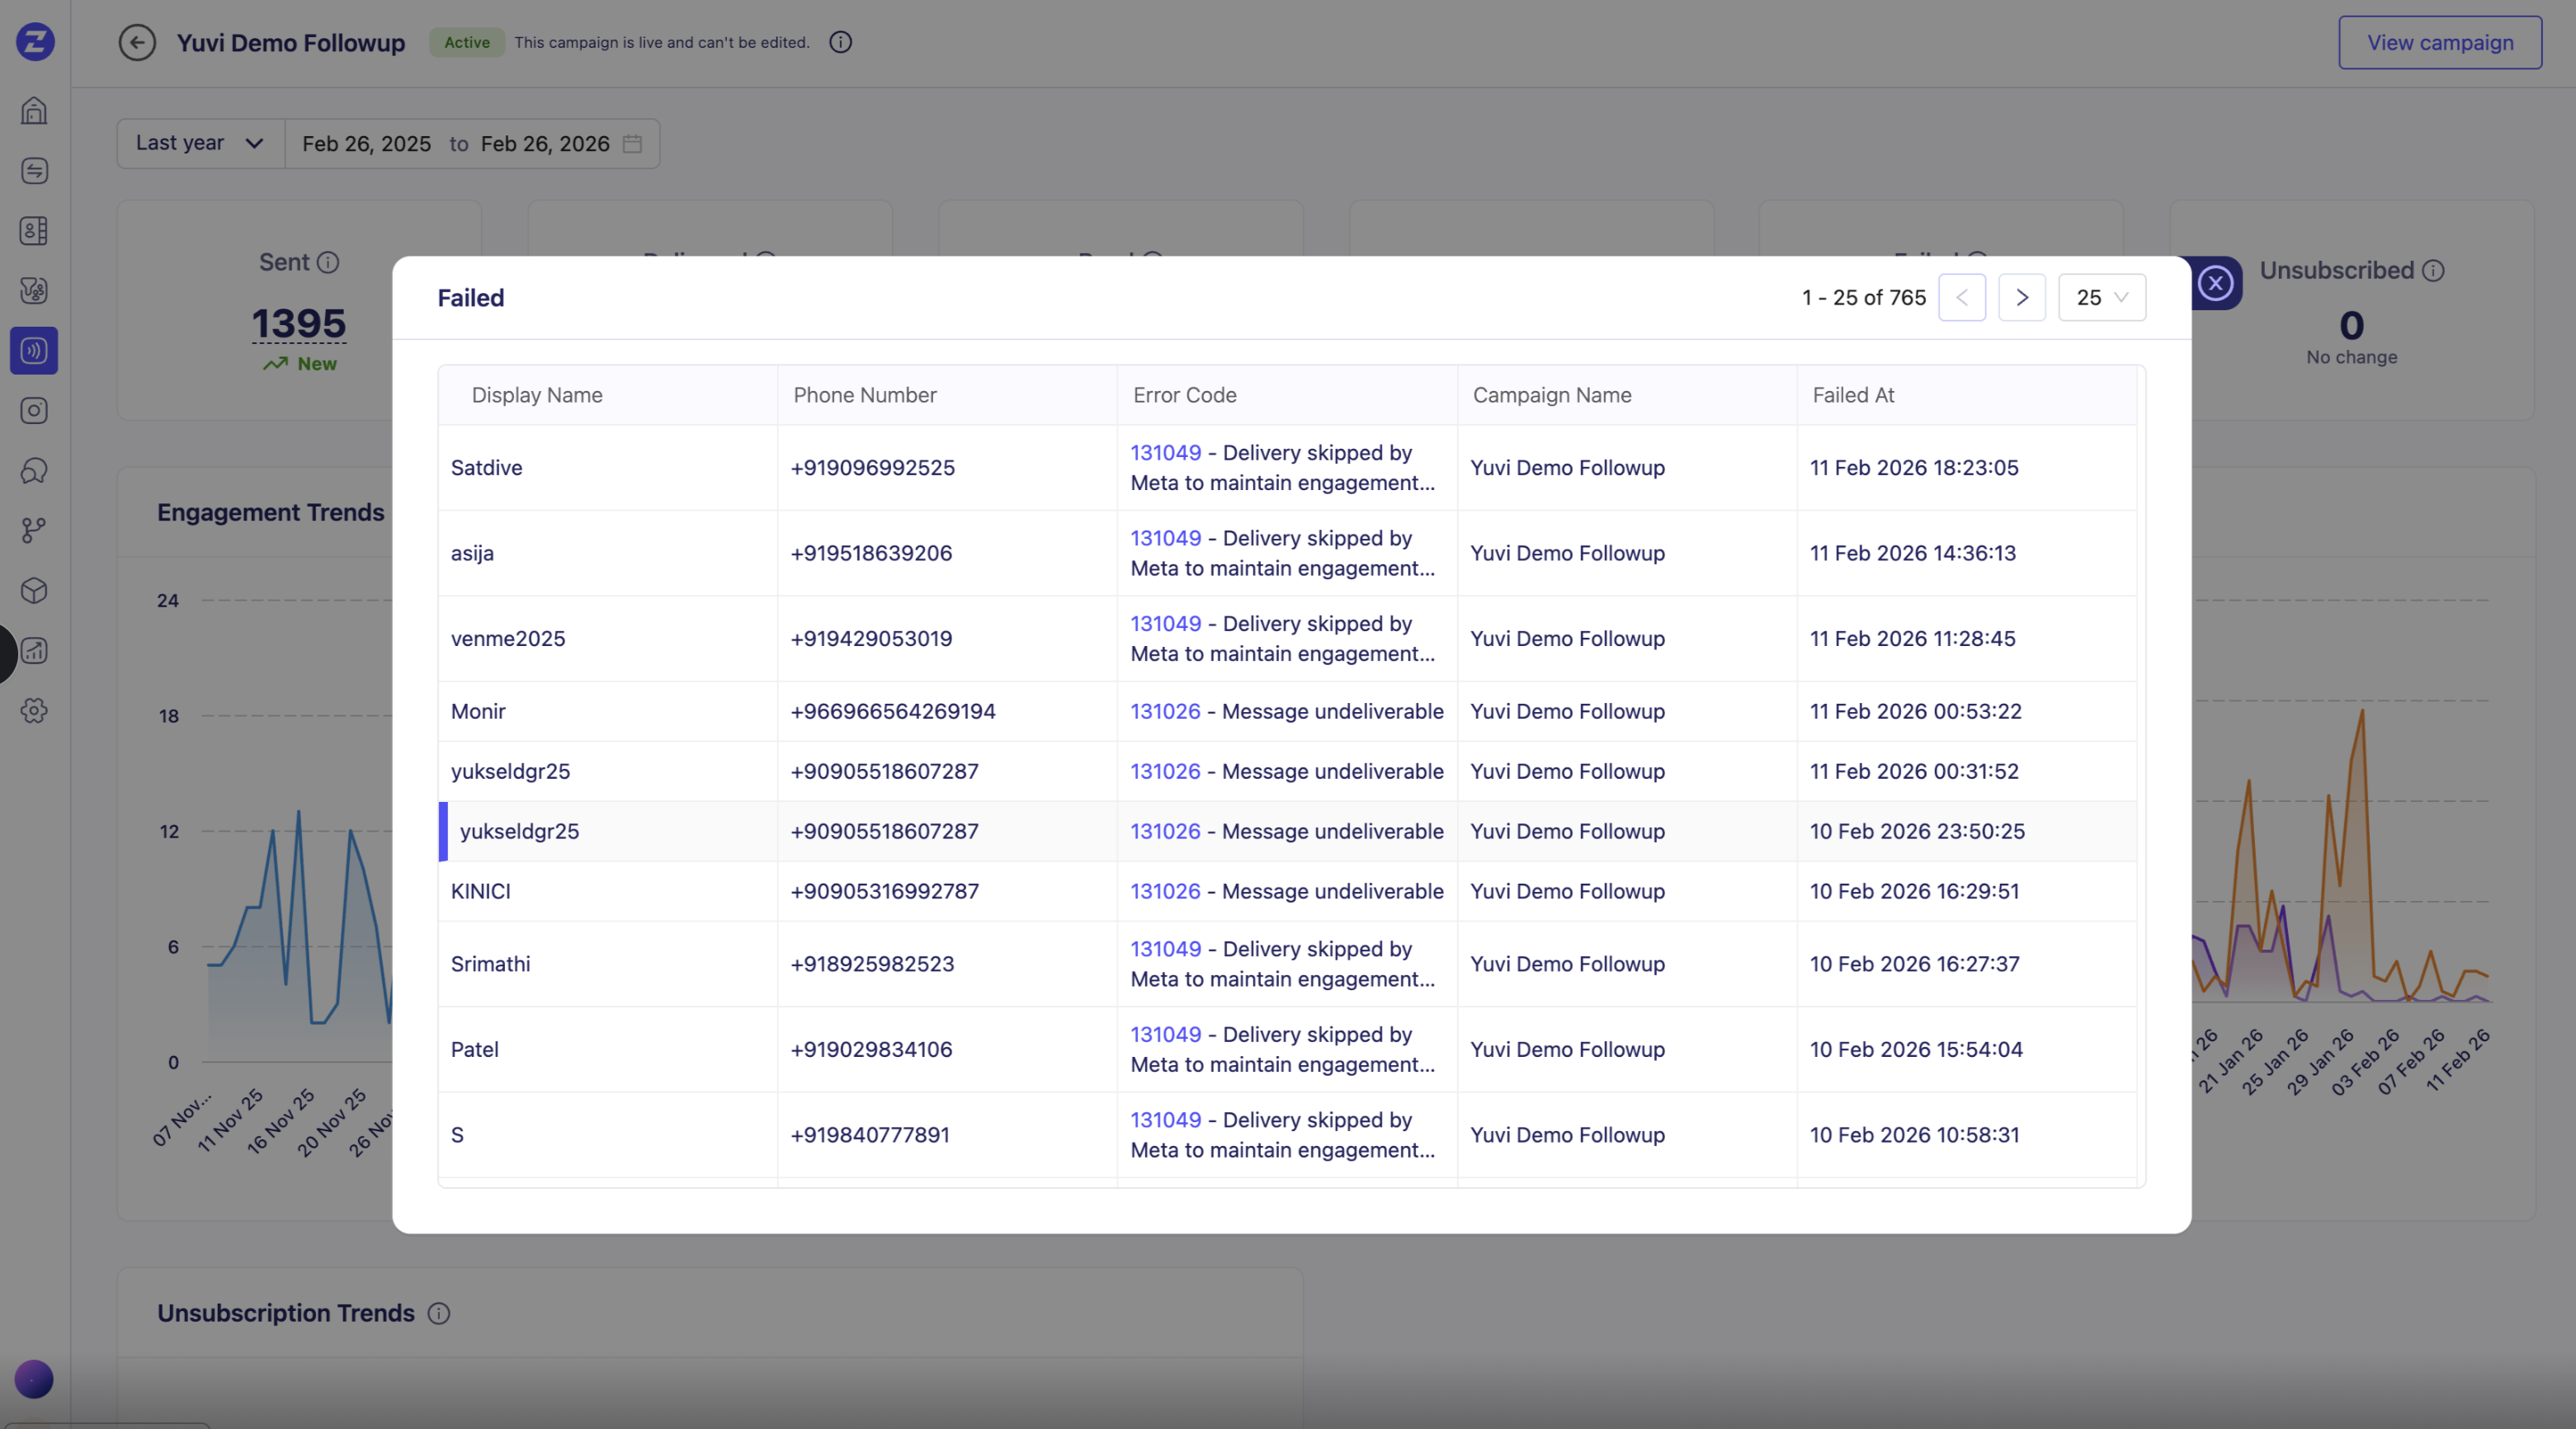Open error code 131026 link for Monir
The image size is (2576, 1429).
tap(1164, 711)
